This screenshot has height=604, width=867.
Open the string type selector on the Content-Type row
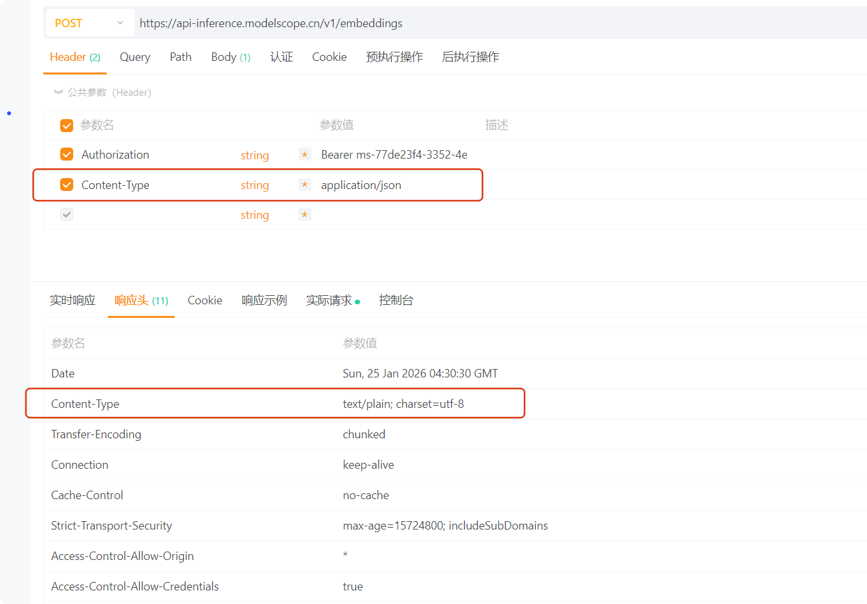pyautogui.click(x=254, y=185)
